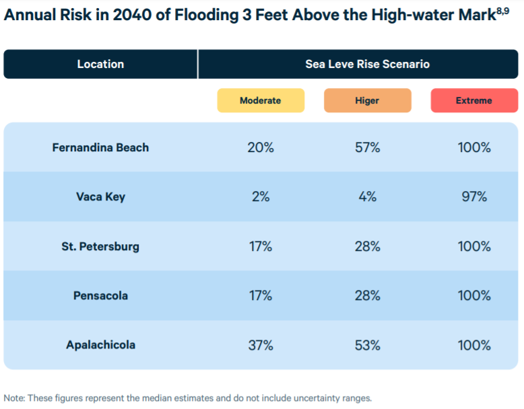524x409 pixels.
Task: Click the Apalachicola row label
Action: 100,345
